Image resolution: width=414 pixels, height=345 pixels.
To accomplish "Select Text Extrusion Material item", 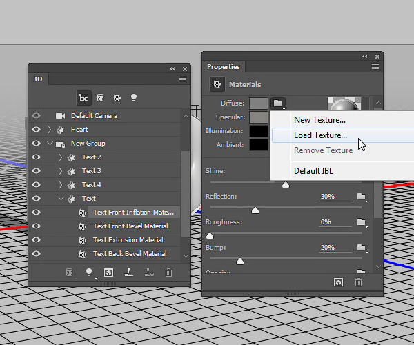I will [x=128, y=240].
